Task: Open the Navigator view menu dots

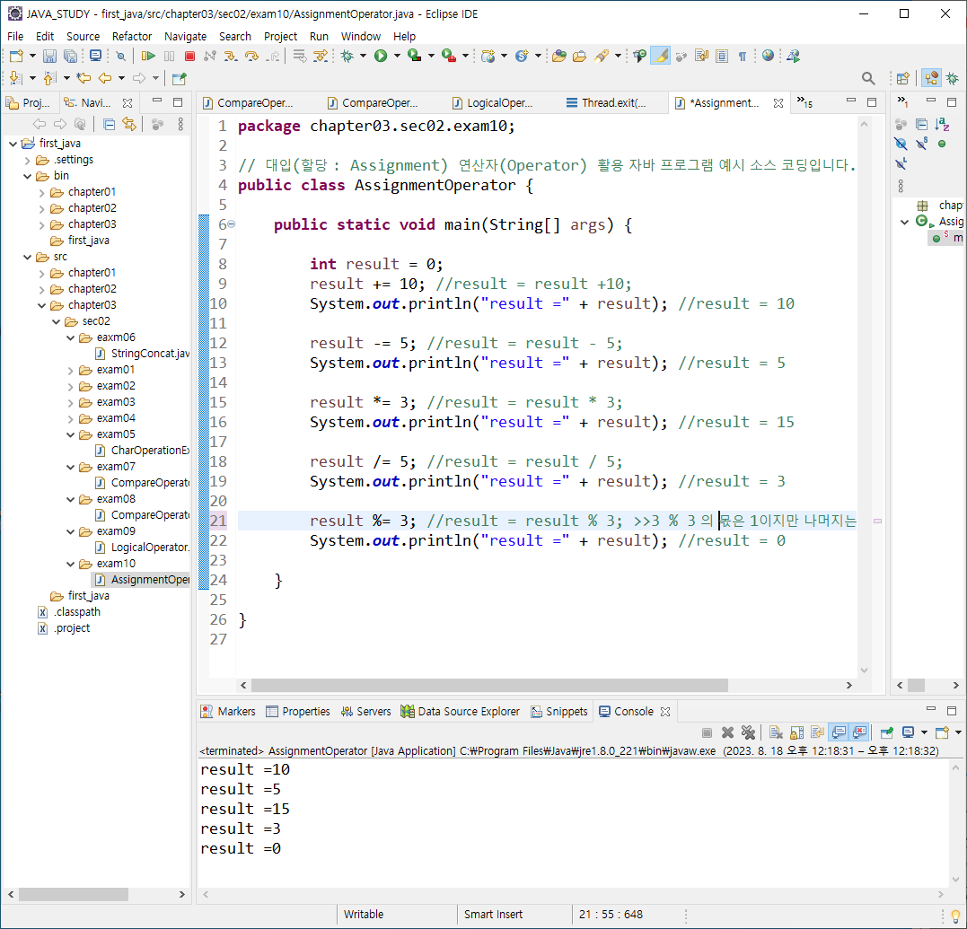Action: click(180, 125)
